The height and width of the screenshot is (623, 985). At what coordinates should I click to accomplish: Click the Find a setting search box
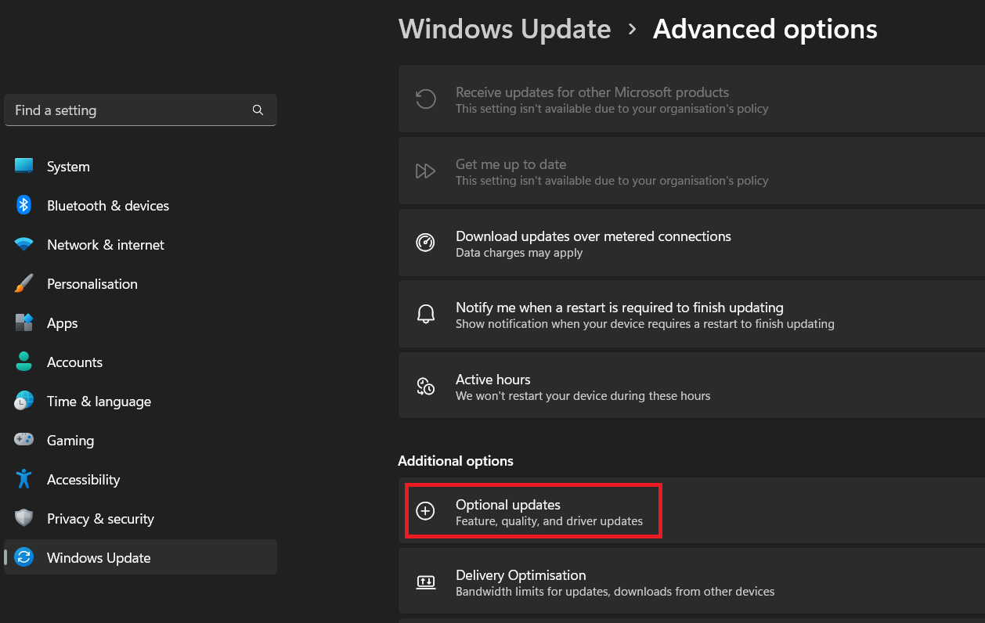tap(129, 110)
